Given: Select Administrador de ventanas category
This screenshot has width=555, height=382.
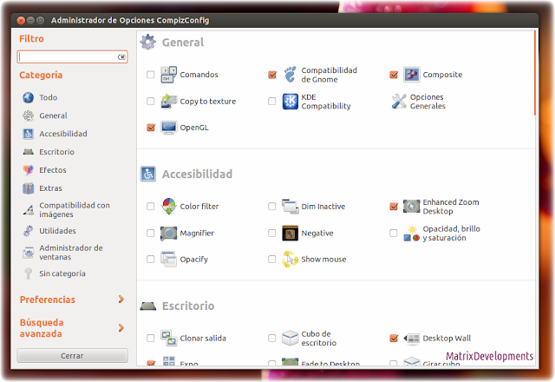Looking at the screenshot, I should [71, 253].
